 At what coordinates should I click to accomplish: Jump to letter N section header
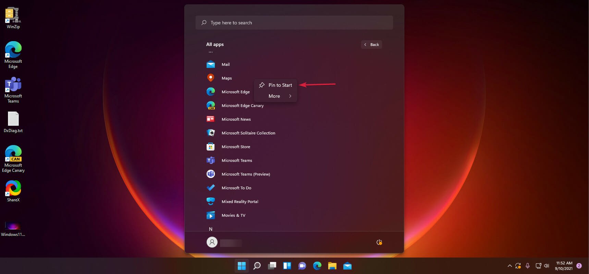tap(211, 229)
